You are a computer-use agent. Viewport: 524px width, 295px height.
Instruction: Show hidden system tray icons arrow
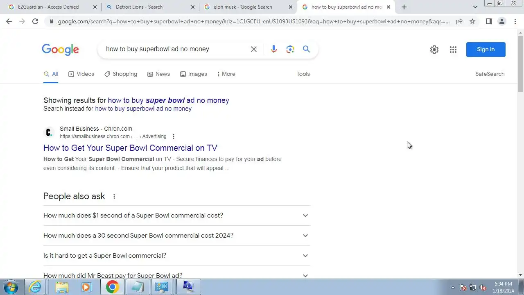[453, 287]
